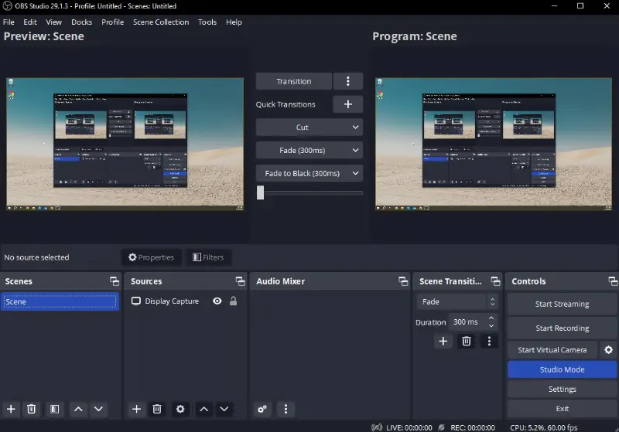The image size is (619, 432).
Task: Open the View menu
Action: tap(53, 22)
